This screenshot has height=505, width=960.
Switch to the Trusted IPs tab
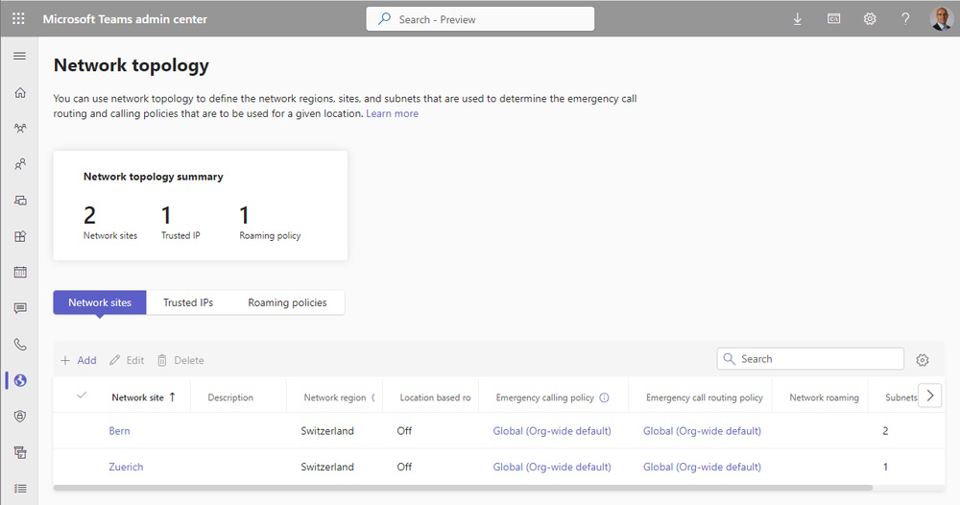tap(188, 302)
